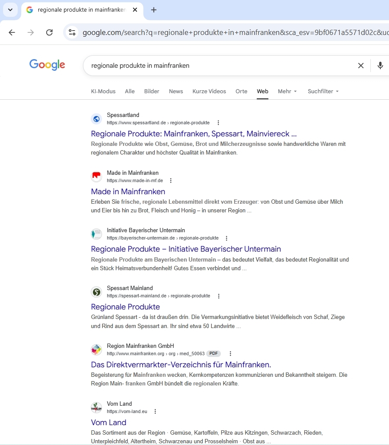Click three-dot menu beside Vom Land result
Viewport: 389px width, 445px height.
tap(155, 412)
